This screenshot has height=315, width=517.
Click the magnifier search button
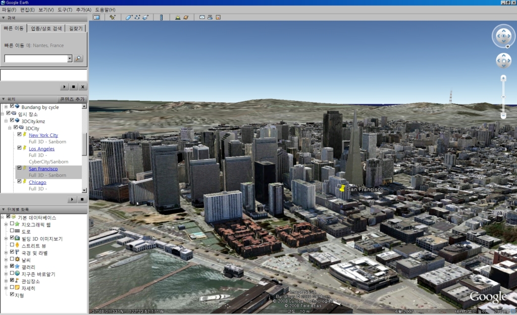(78, 59)
